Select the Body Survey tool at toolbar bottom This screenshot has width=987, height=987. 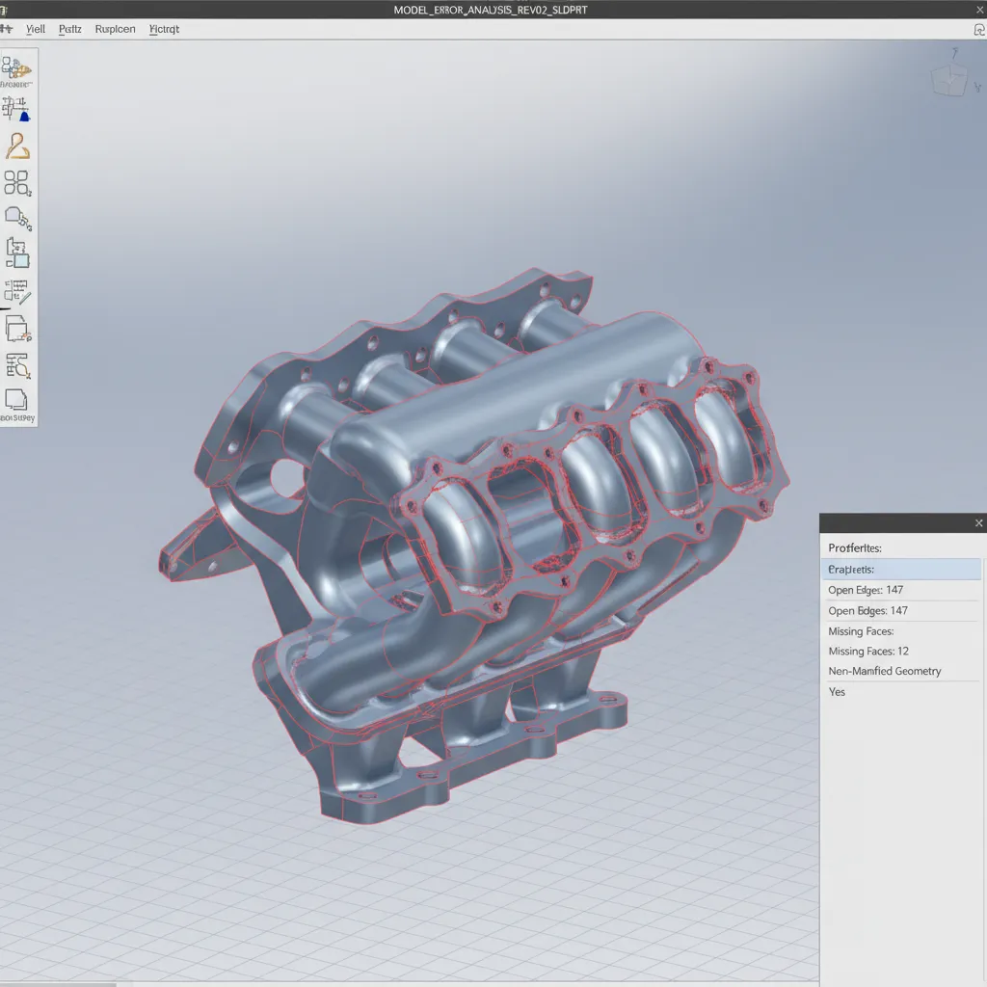[17, 401]
